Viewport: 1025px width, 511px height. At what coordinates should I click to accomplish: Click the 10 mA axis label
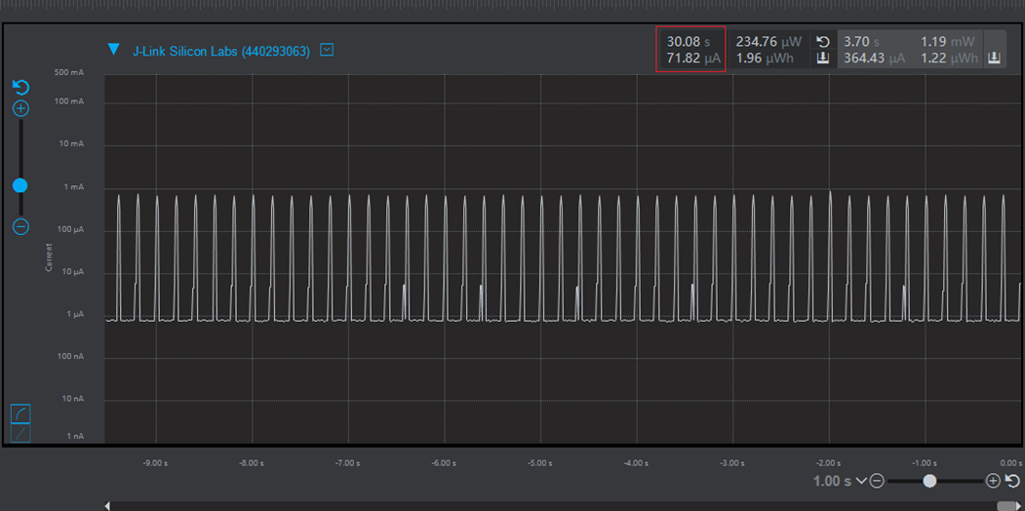(71, 143)
